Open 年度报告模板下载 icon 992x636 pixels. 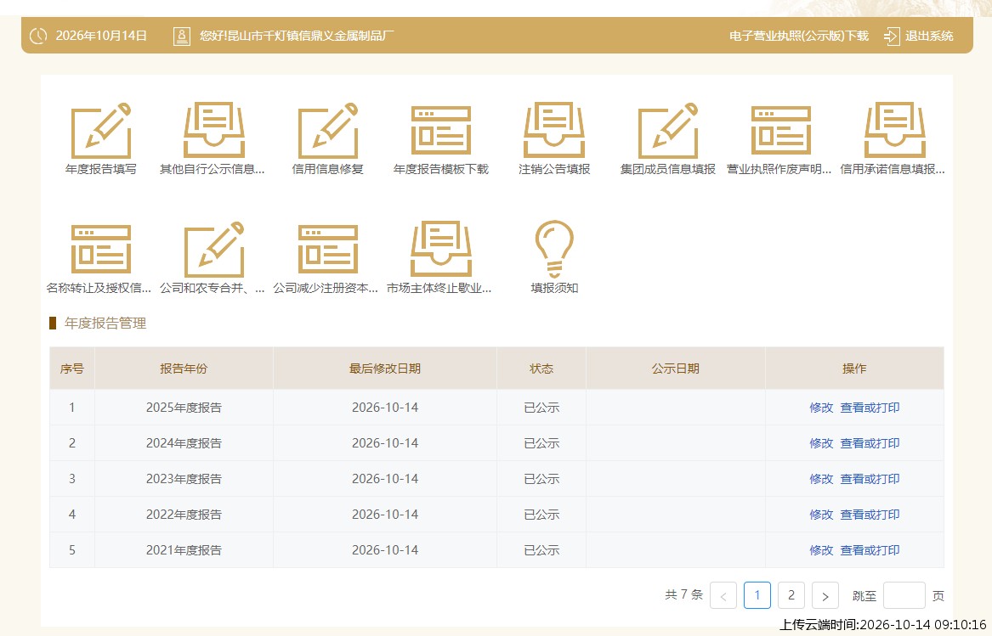pos(441,130)
